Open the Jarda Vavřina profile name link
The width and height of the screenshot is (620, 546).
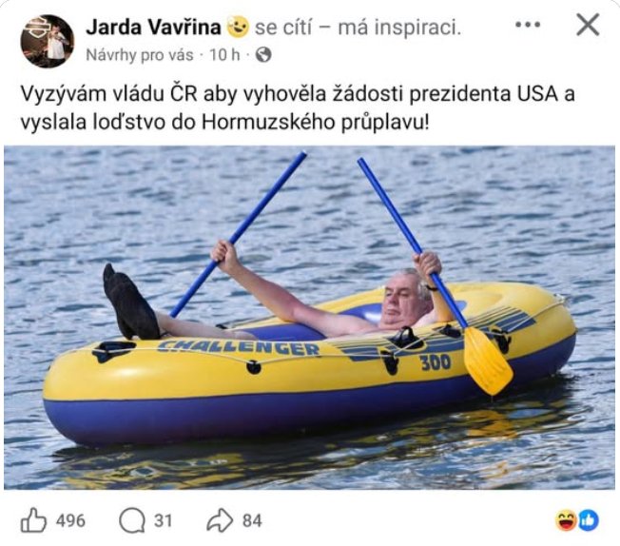pyautogui.click(x=153, y=28)
